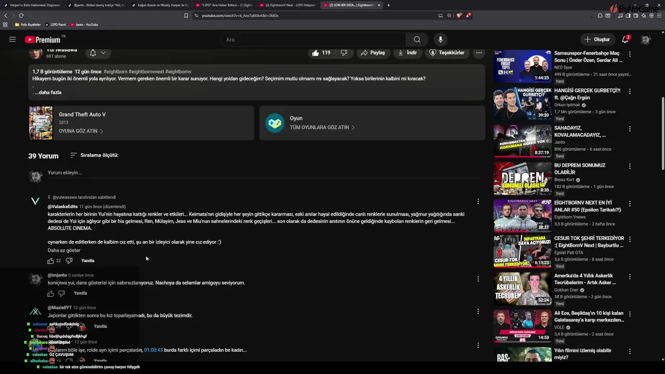The width and height of the screenshot is (665, 374).
Task: Bookmark this page icon in address bar
Action: pos(186,16)
